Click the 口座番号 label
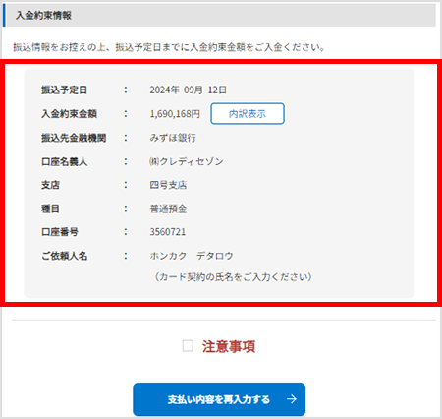 click(60, 232)
